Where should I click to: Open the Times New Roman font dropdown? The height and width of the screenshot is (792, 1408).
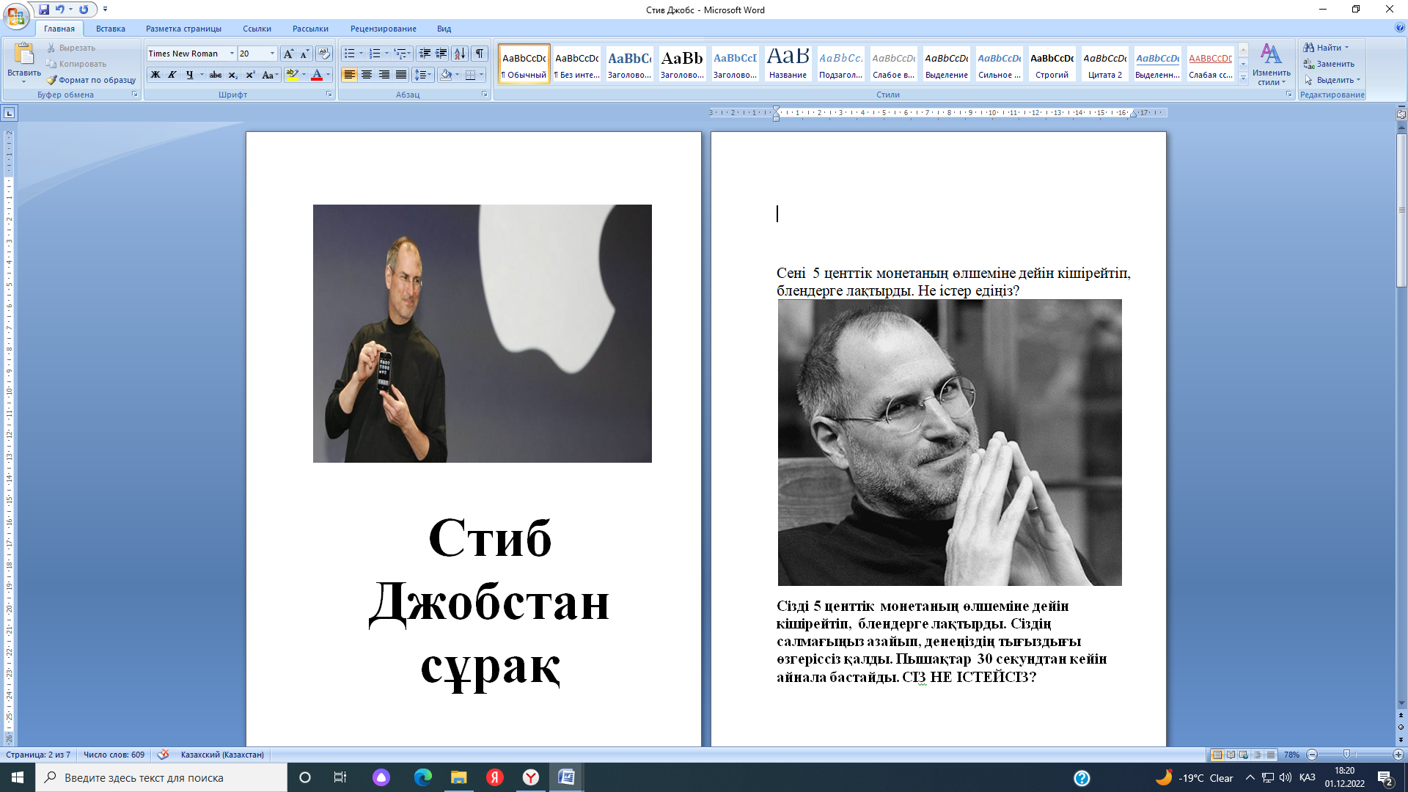coord(232,54)
